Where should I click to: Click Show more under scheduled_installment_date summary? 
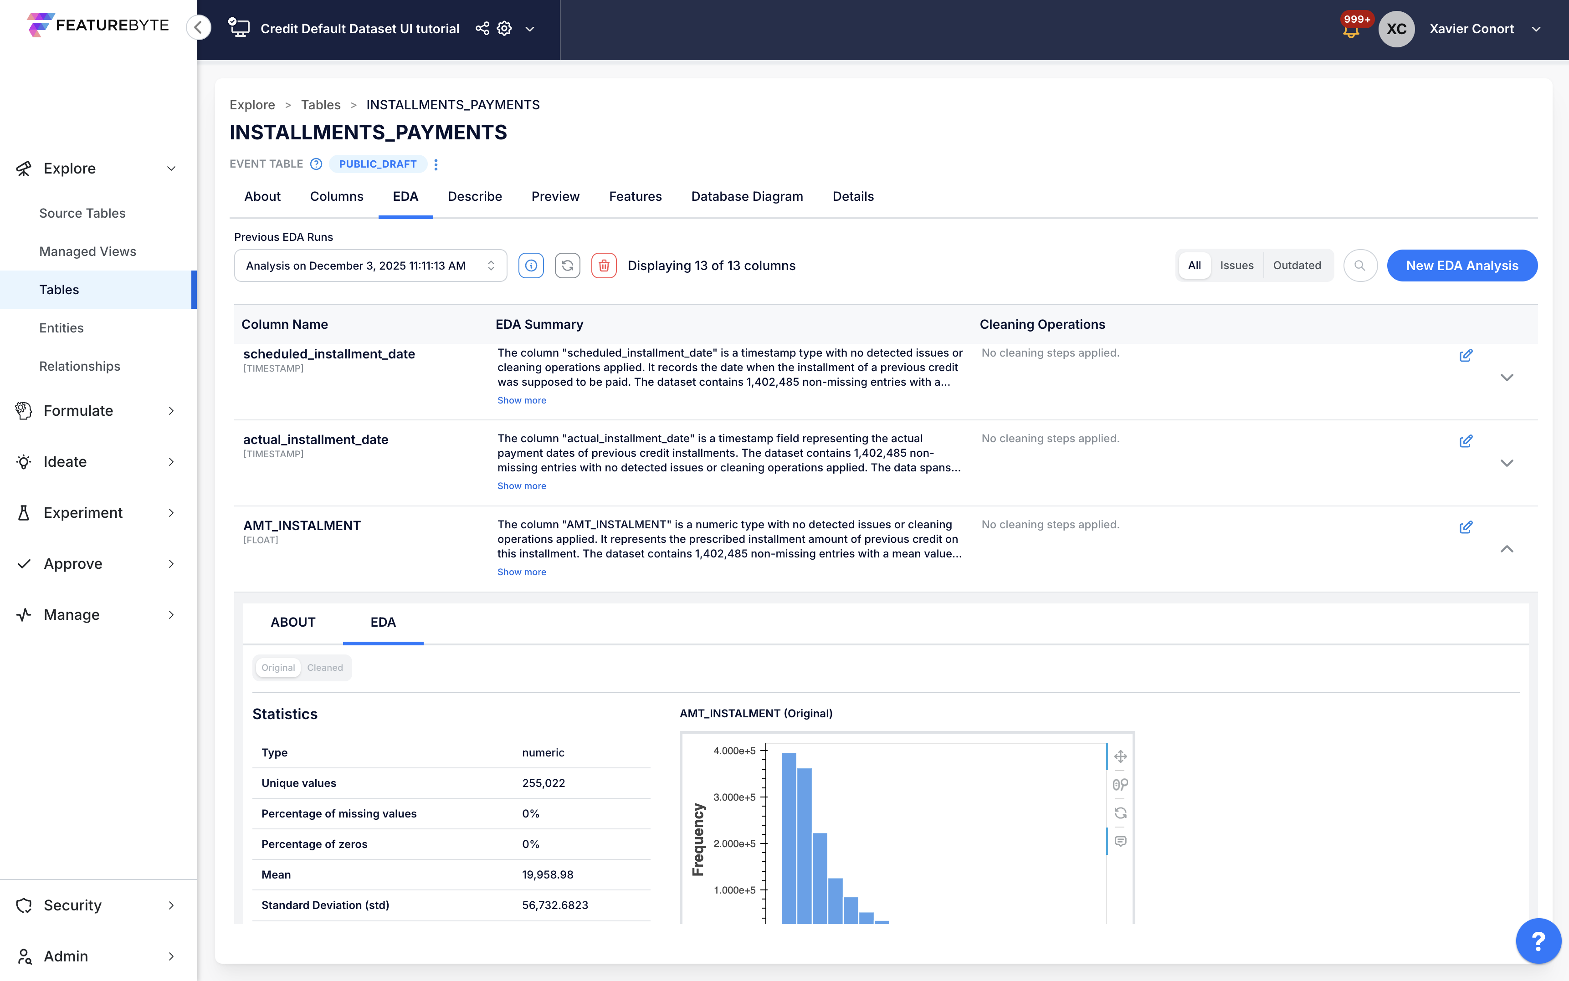point(521,400)
